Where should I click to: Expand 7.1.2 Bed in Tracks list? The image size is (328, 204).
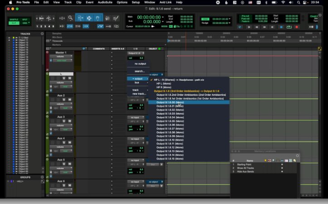point(16,38)
